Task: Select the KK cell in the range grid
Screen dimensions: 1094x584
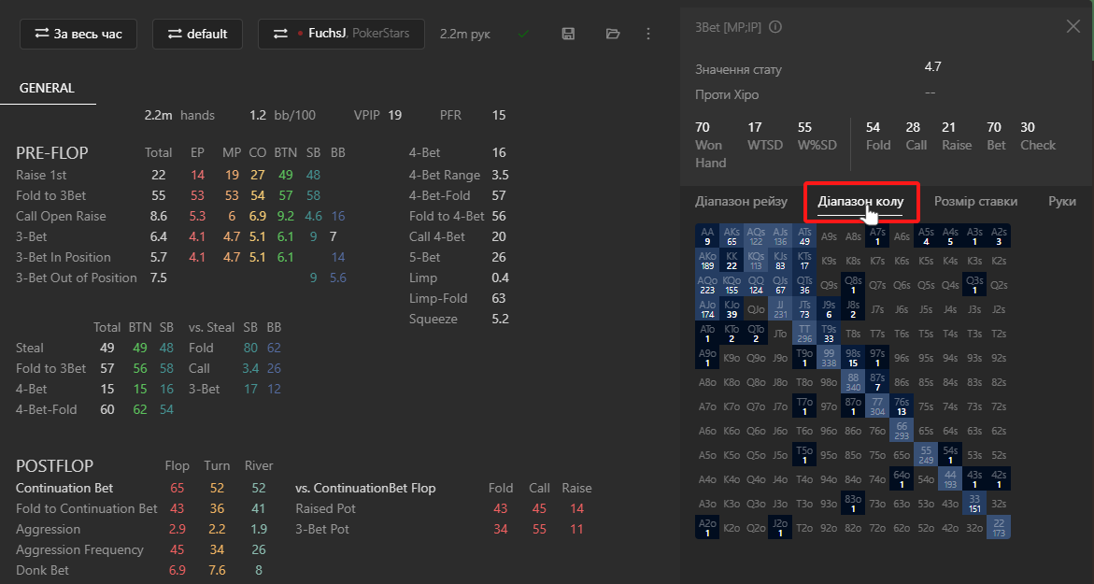Action: 732,261
